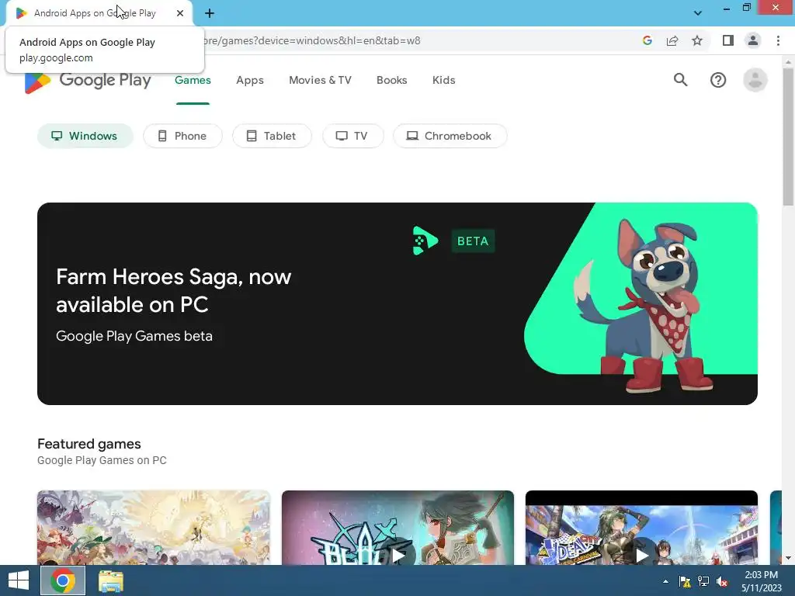Image resolution: width=795 pixels, height=596 pixels.
Task: Switch to the Movies & TV tab
Action: 320,80
